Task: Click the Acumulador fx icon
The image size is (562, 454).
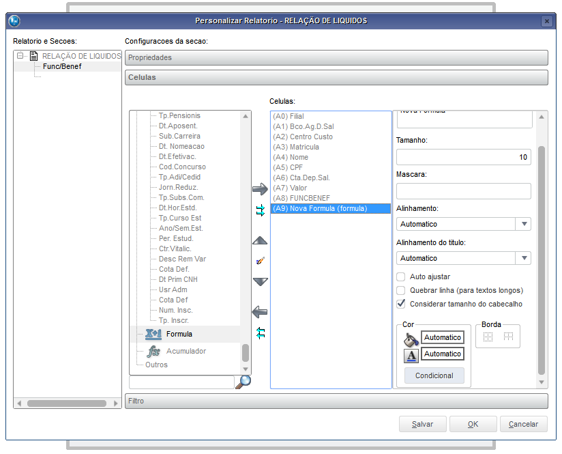Action: (153, 352)
